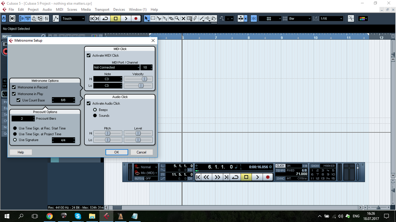Select Use Time Sign. at Project Time
The width and height of the screenshot is (396, 222).
(x=15, y=134)
